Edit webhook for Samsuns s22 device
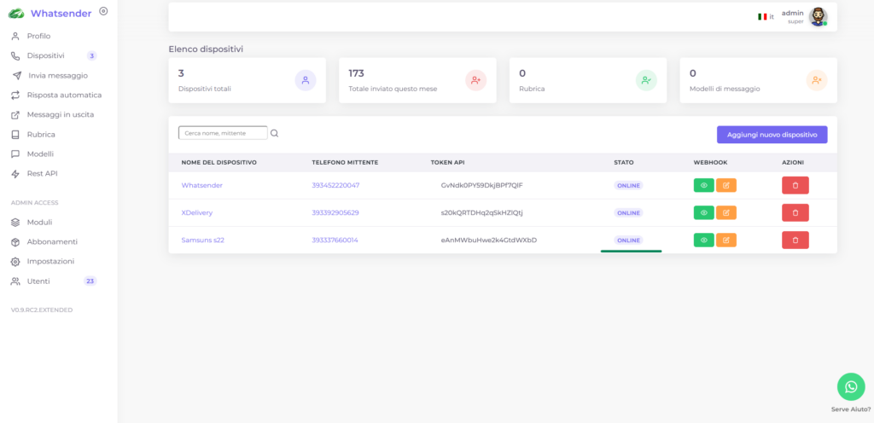Screen dimensions: 874x423 pyautogui.click(x=725, y=240)
